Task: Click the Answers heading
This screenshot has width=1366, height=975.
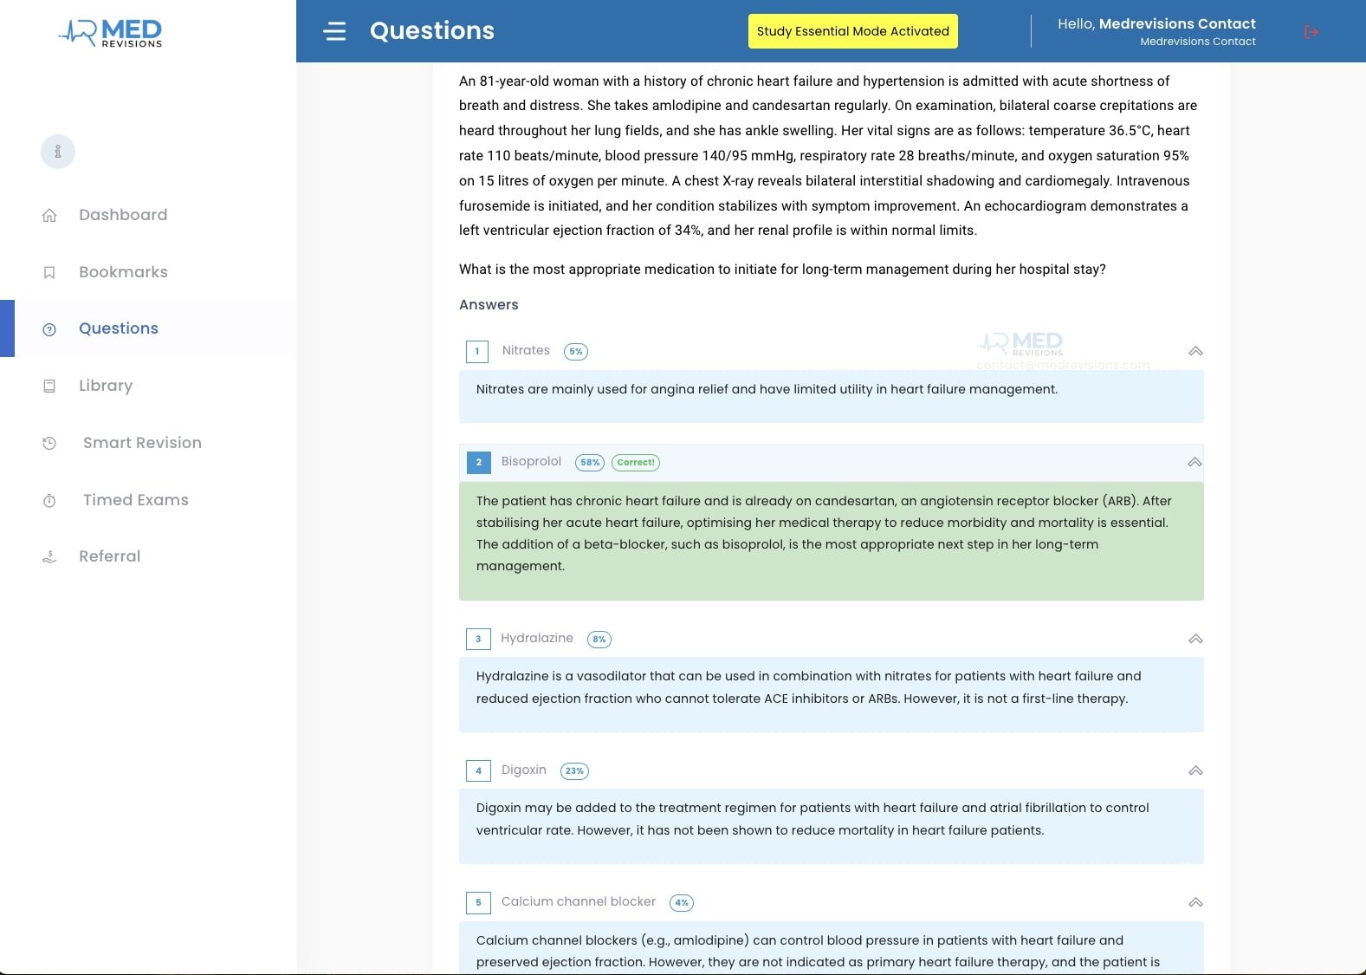Action: (489, 304)
